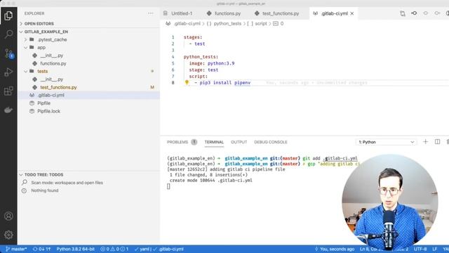Open the terminal selector dropdown '1: Python'
449x253 pixels.
[387, 142]
